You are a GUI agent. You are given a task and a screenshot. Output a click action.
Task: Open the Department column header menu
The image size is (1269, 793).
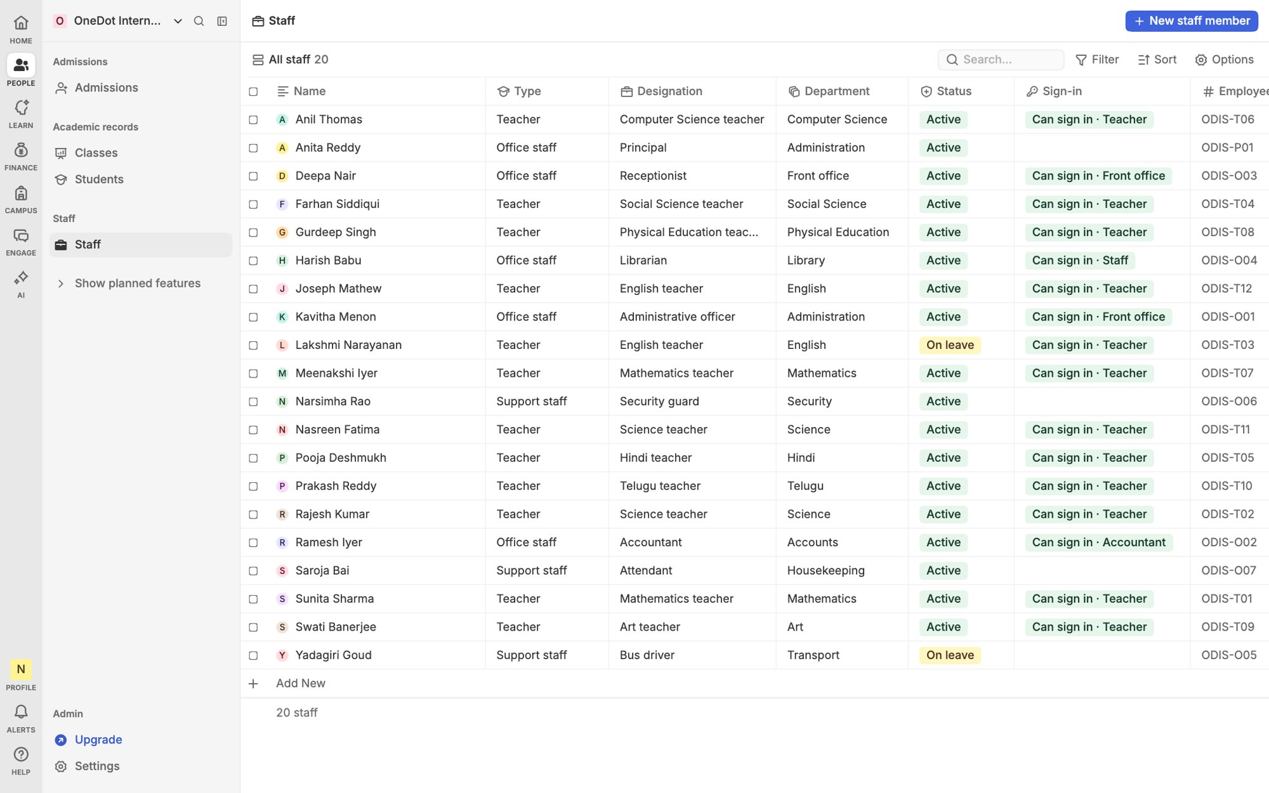point(842,91)
